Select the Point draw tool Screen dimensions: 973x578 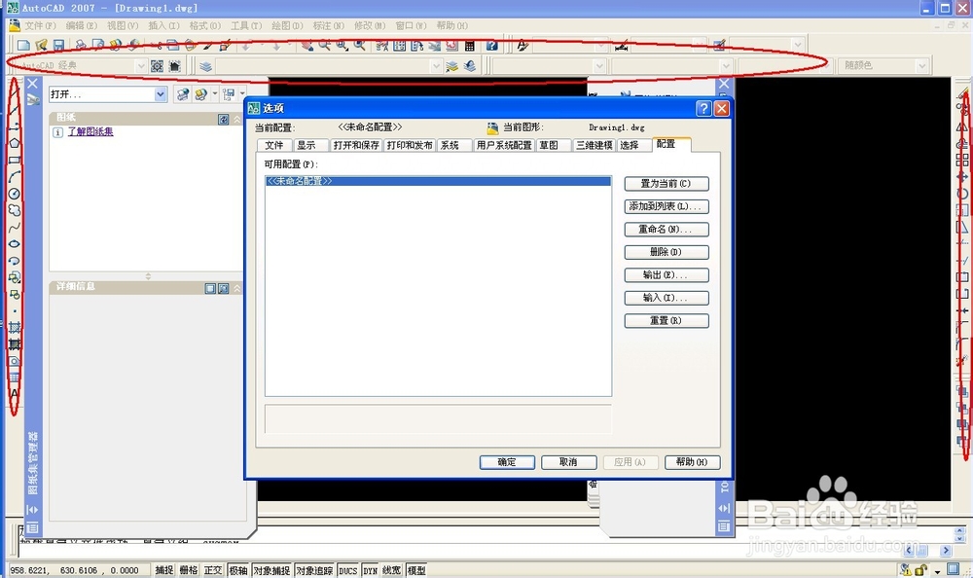[x=15, y=311]
